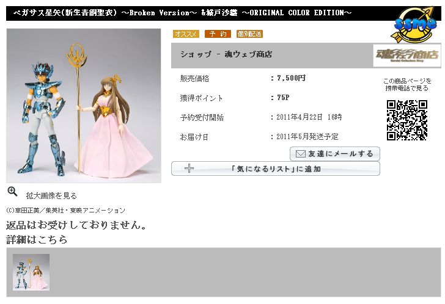The width and height of the screenshot is (445, 304).
Task: Select the small product thumbnail
Action: point(31,272)
